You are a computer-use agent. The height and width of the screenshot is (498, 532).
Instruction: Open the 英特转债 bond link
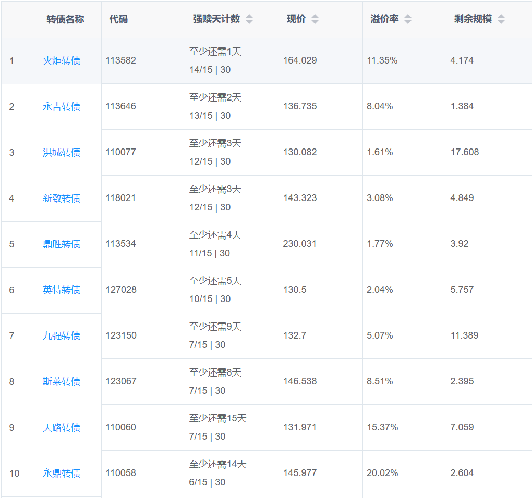62,290
